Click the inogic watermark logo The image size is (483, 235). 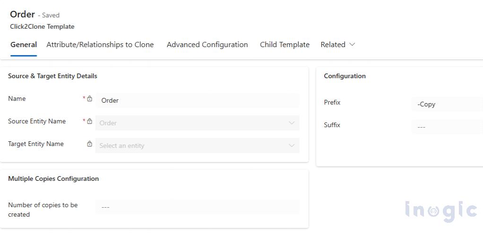point(440,210)
